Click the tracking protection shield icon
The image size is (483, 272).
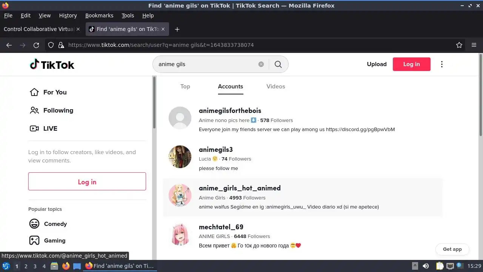[51, 45]
